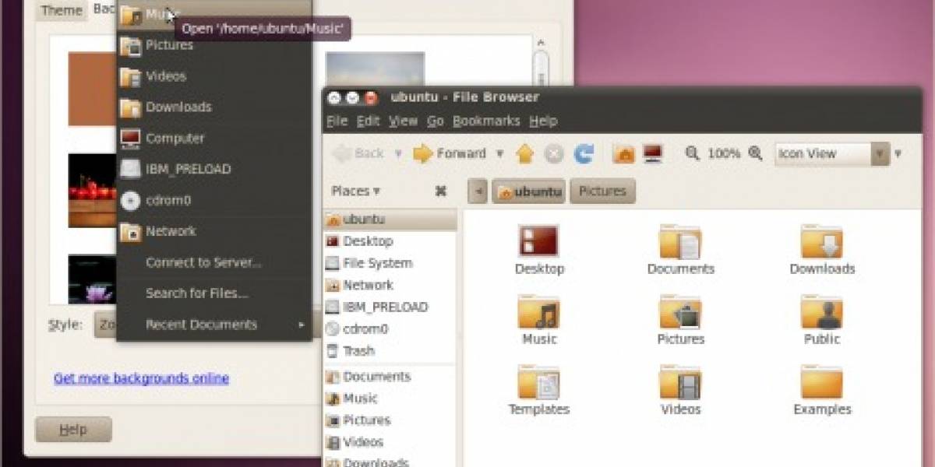Select Desktop in Places sidebar

pos(390,241)
